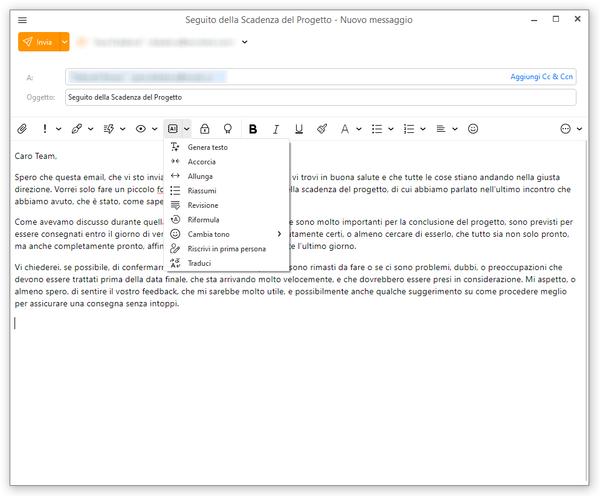Open font color A icon
The image size is (600, 496).
coord(345,129)
